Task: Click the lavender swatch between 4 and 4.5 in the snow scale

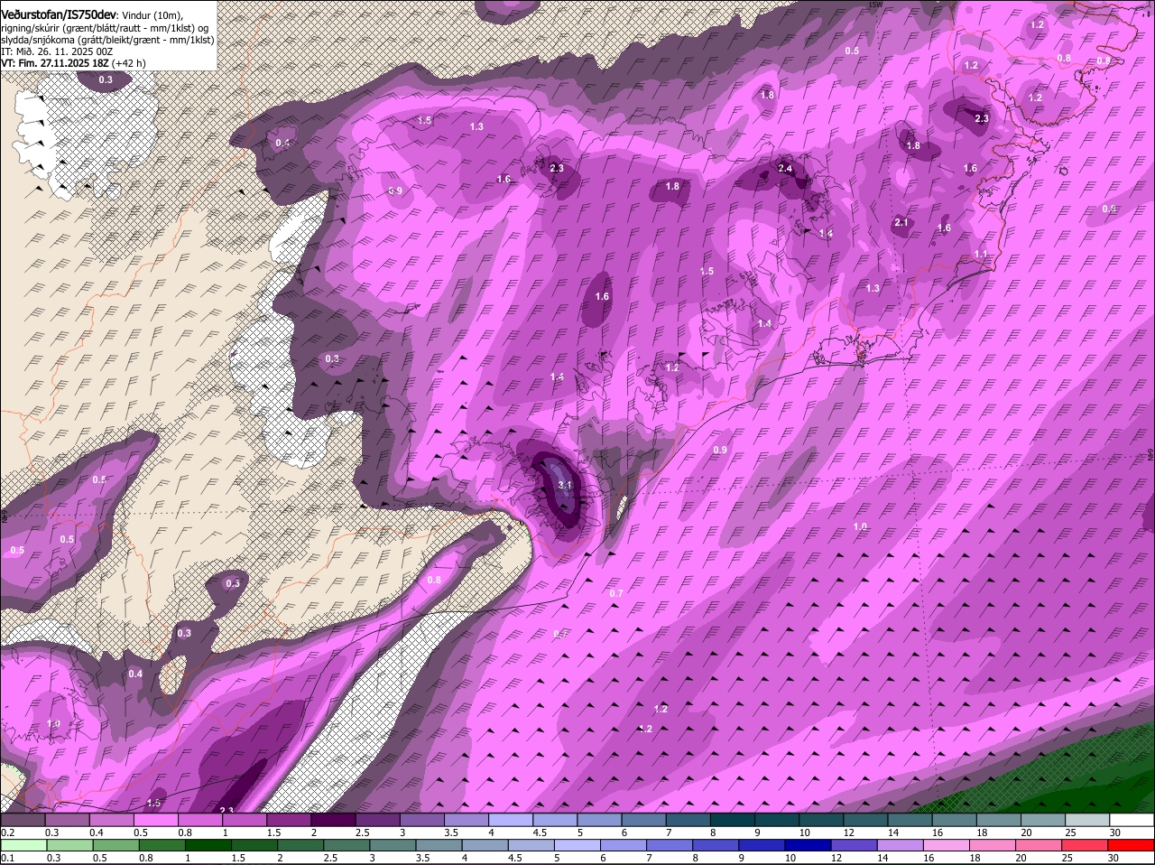Action: coord(511,820)
